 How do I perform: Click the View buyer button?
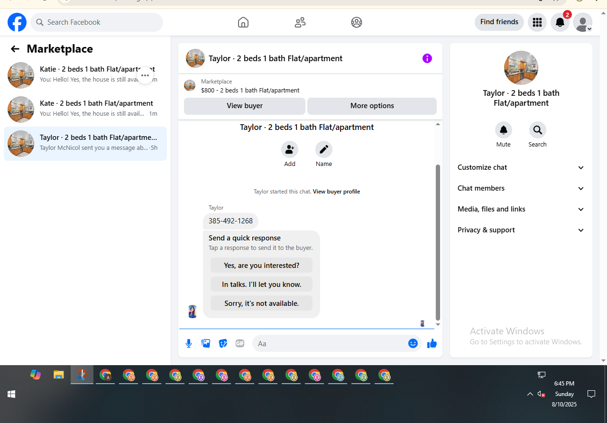pyautogui.click(x=245, y=106)
